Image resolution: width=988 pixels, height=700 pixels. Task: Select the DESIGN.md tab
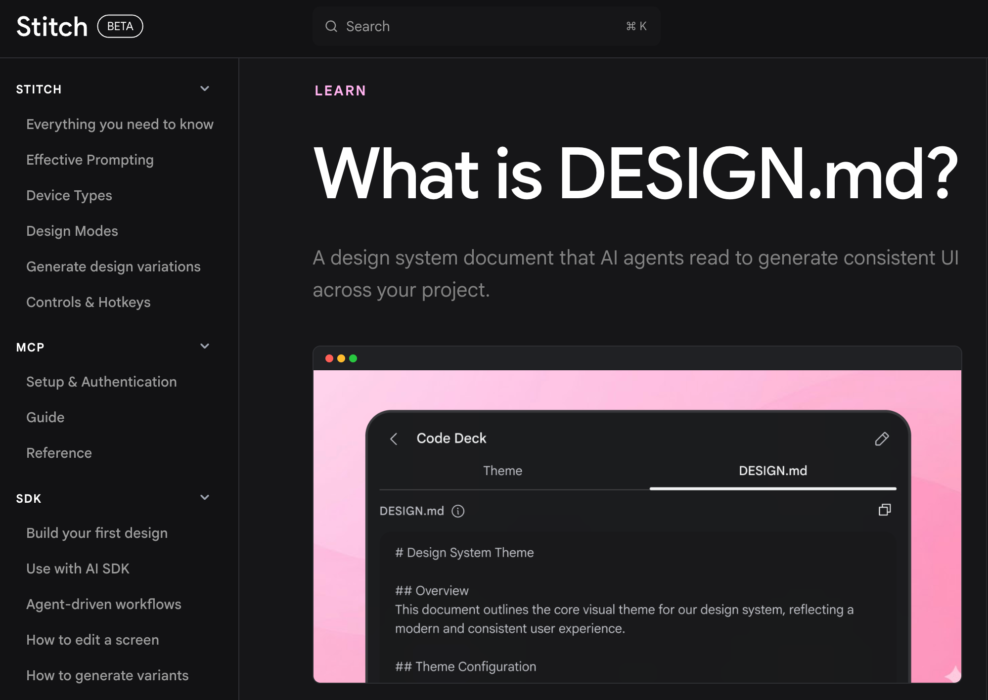point(772,471)
